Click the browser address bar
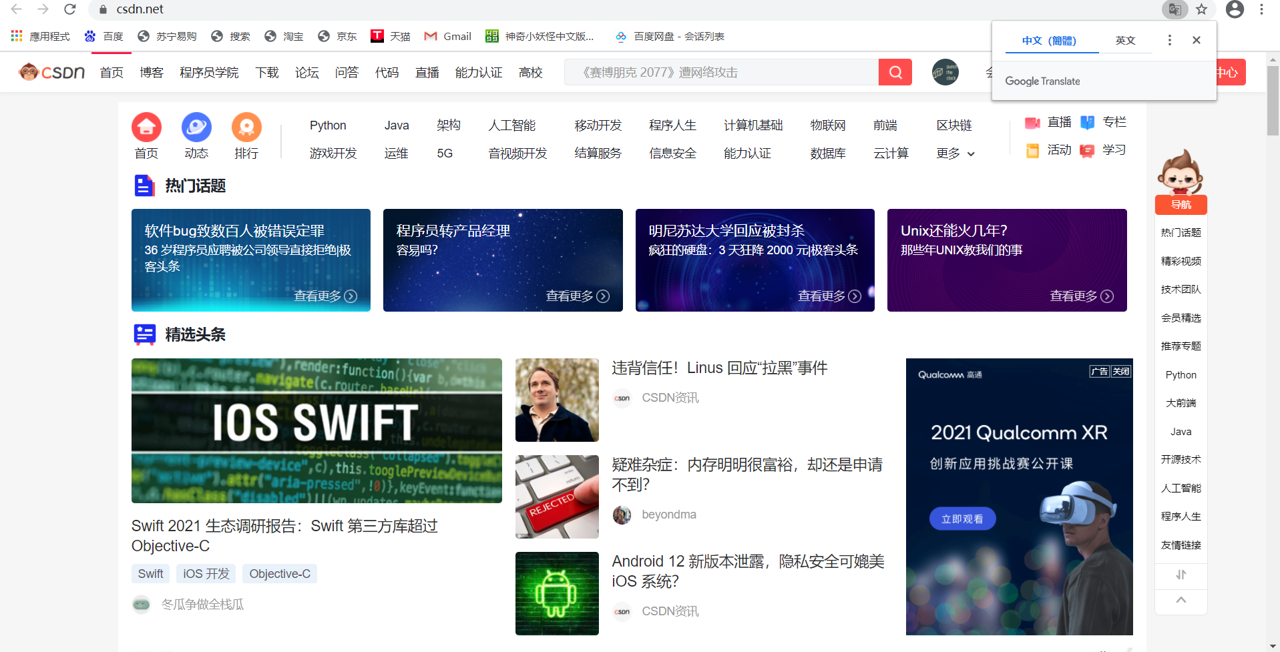The image size is (1280, 652). [621, 9]
